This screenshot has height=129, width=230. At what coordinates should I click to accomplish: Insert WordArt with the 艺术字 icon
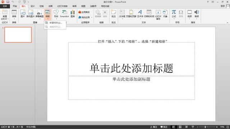pyautogui.click(x=140, y=14)
